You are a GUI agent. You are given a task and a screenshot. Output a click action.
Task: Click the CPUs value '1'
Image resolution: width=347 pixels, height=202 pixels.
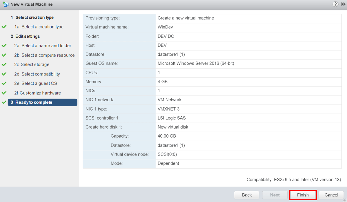tap(159, 73)
